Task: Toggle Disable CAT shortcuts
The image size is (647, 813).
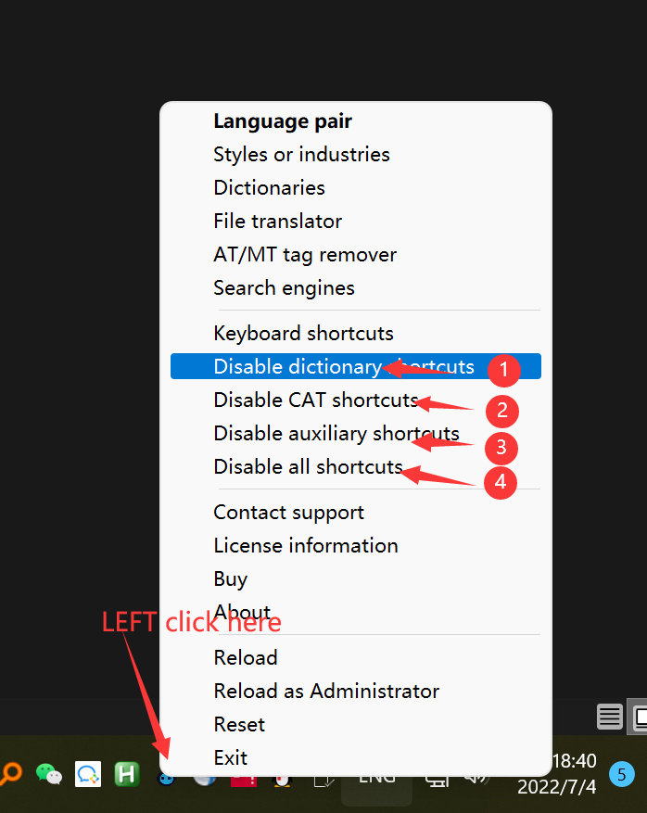Action: [x=316, y=400]
